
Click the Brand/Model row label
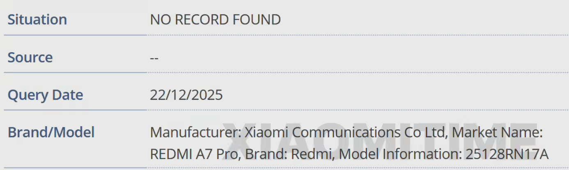tap(51, 133)
